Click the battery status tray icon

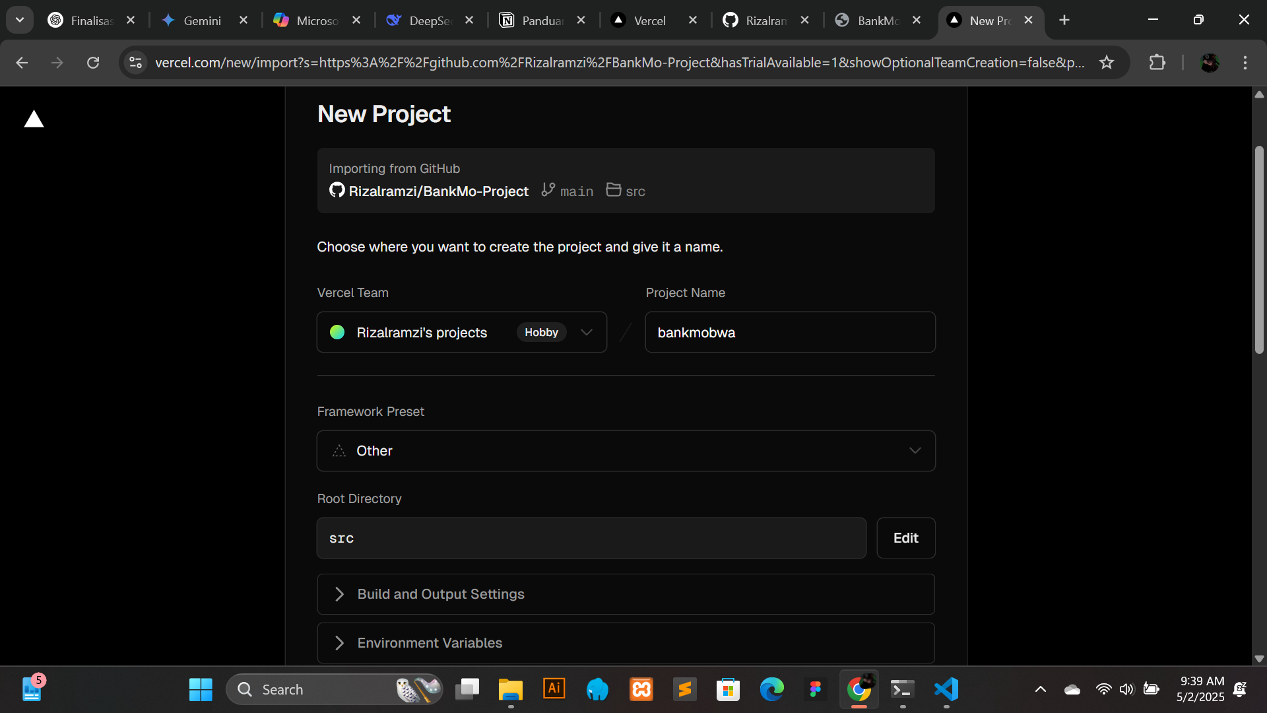[1152, 690]
